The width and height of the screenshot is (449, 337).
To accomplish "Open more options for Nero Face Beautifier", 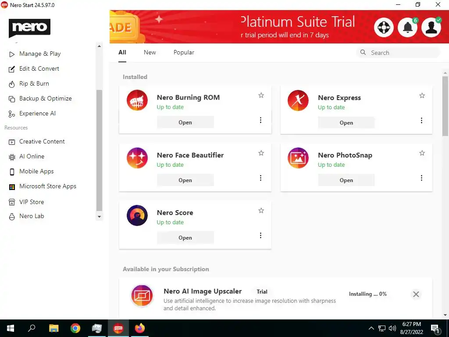I will [260, 178].
